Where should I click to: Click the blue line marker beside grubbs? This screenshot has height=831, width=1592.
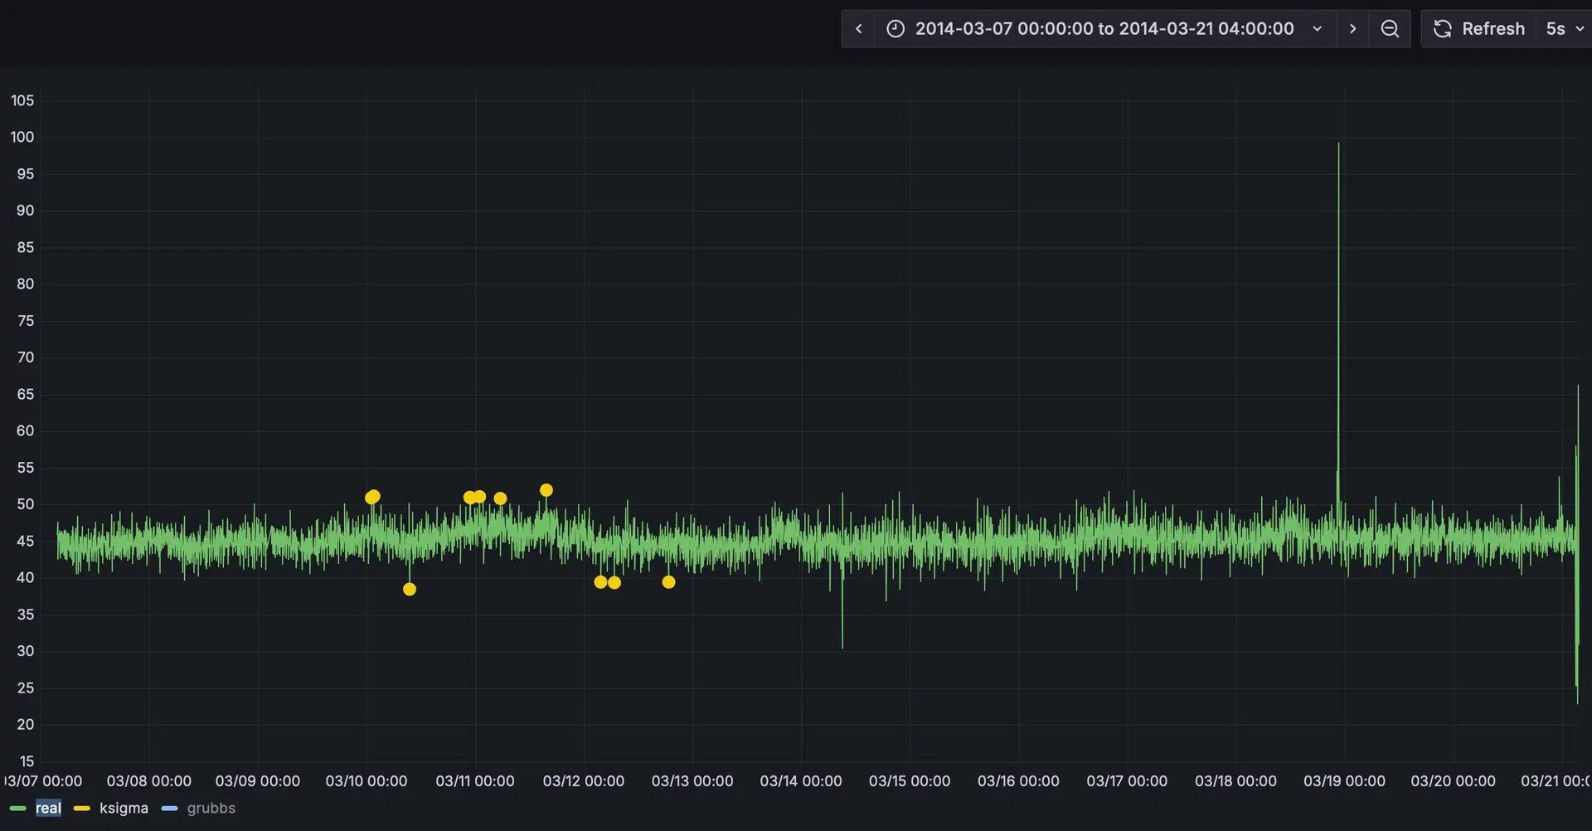[x=170, y=809]
